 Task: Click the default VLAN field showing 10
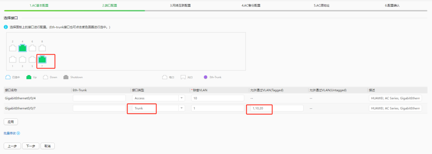pos(218,98)
